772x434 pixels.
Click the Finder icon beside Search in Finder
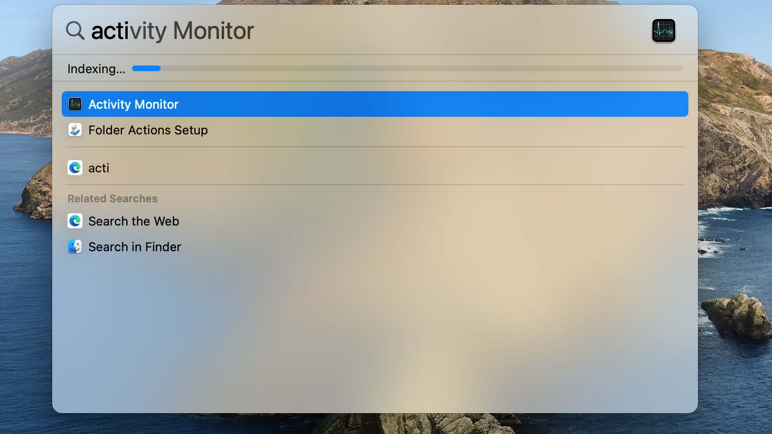[x=75, y=246]
